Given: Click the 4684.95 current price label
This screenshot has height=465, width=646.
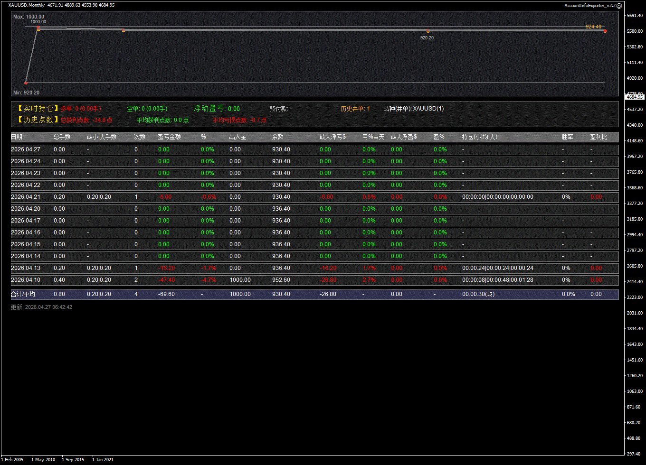Looking at the screenshot, I should pyautogui.click(x=634, y=97).
